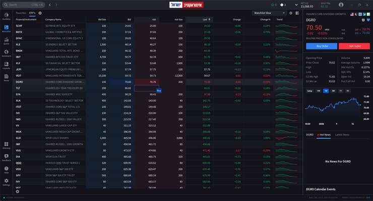Click the DGRO price chart
Image resolution: width=373 pixels, height=201 pixels.
tap(333, 109)
